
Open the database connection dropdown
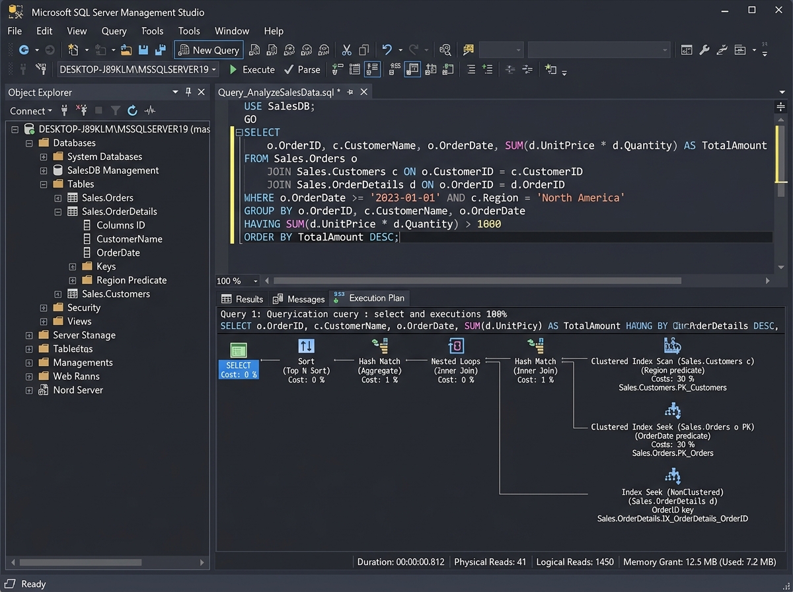click(x=214, y=69)
